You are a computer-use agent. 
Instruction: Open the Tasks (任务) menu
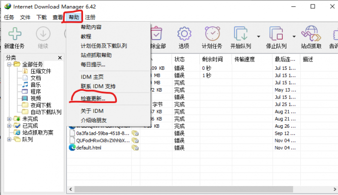9,17
